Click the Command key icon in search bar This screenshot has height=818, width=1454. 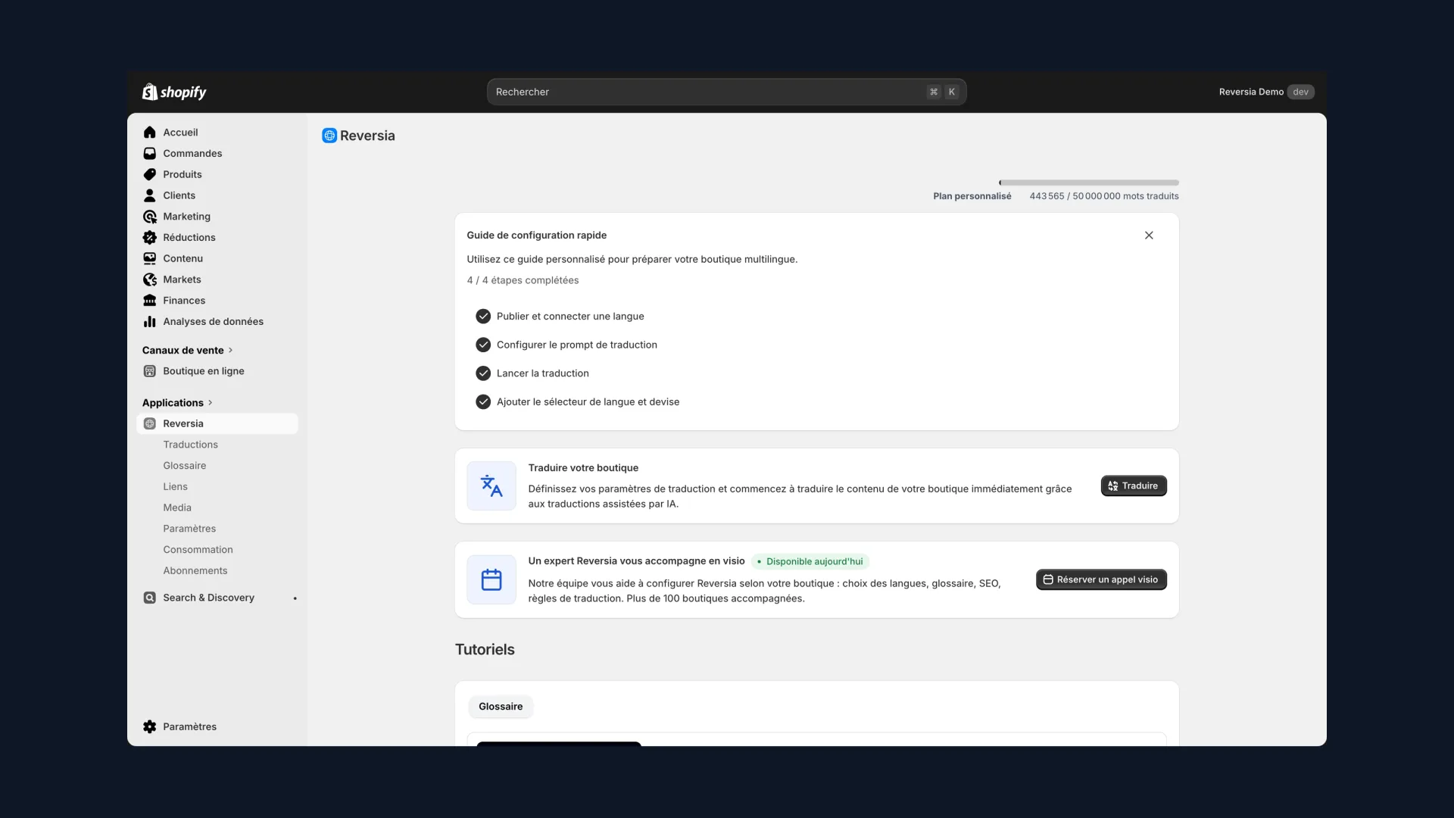934,92
